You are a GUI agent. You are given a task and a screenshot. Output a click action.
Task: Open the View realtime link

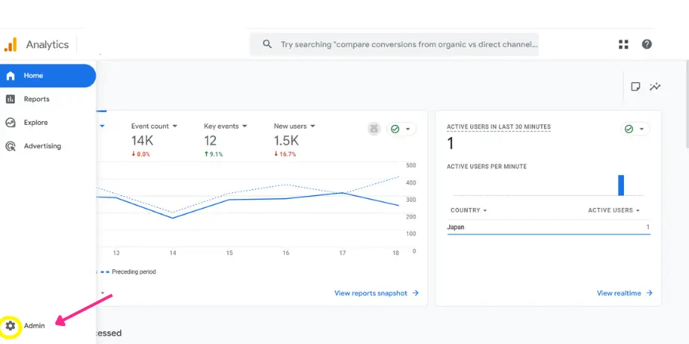pos(625,293)
